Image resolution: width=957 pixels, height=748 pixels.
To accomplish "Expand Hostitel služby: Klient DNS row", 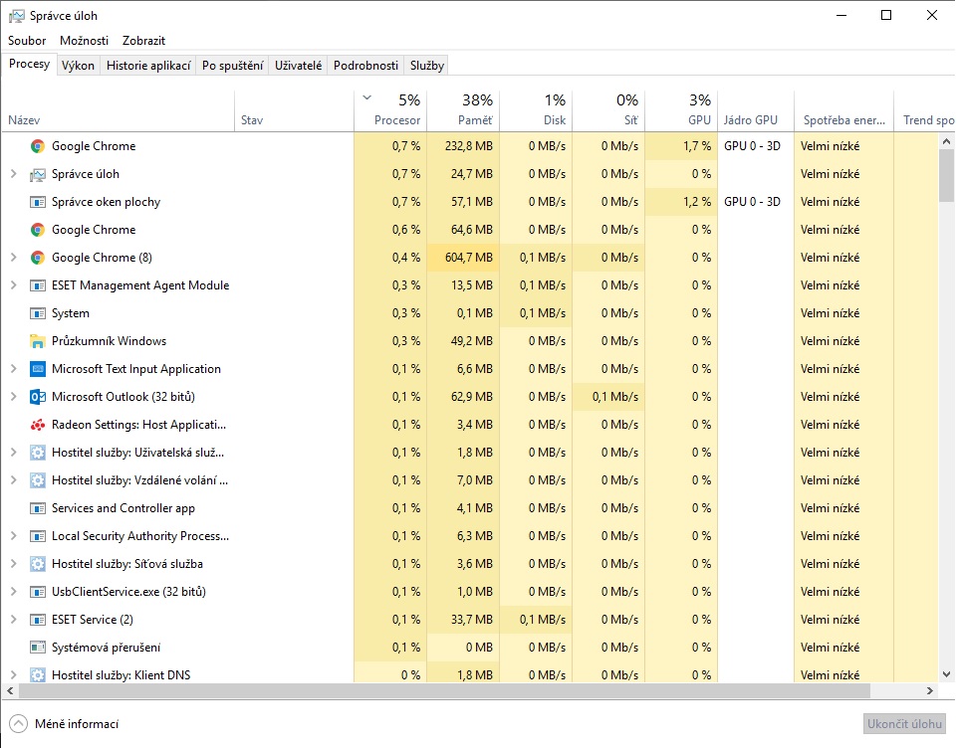I will pyautogui.click(x=13, y=675).
